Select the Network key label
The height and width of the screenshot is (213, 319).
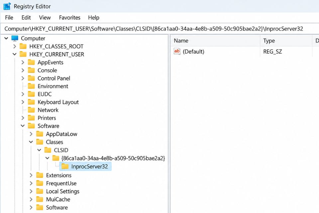(48, 110)
